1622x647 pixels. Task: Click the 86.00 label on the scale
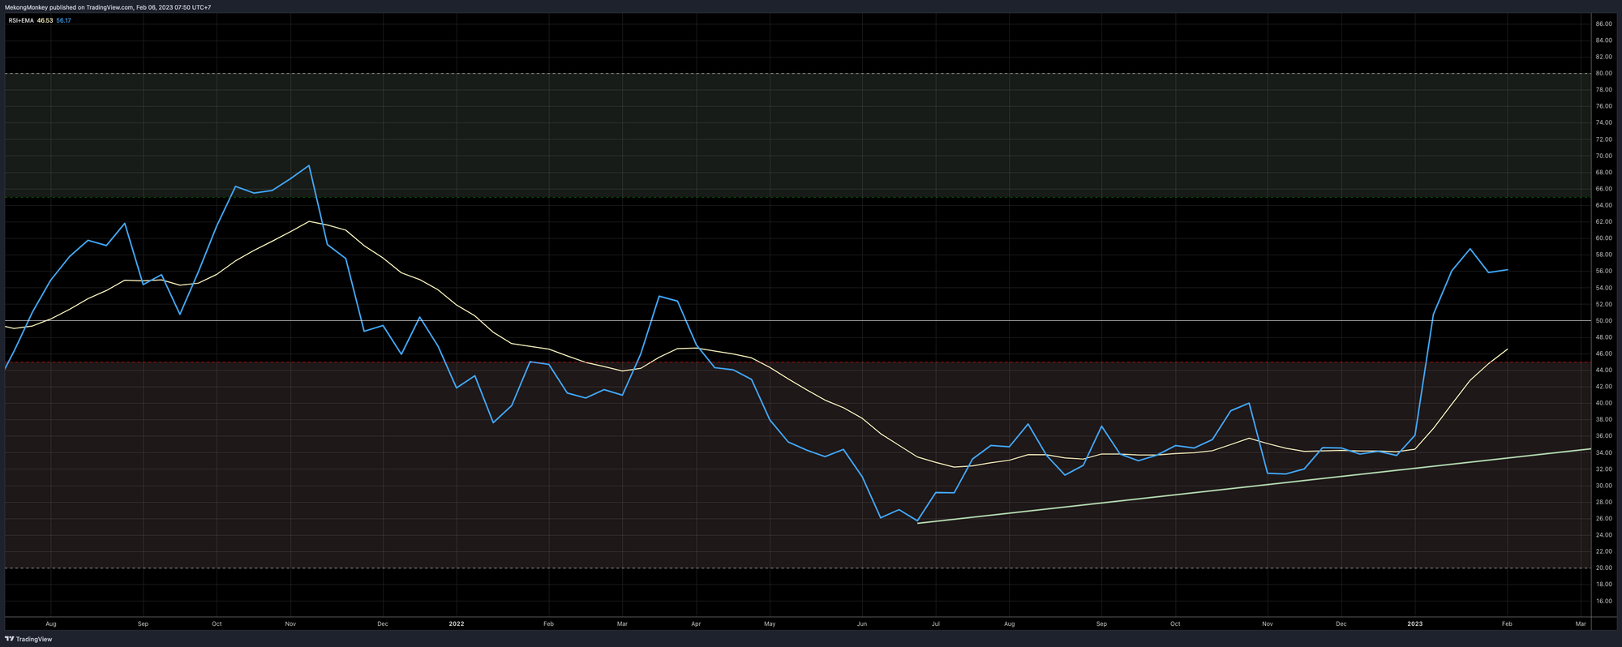click(1603, 24)
